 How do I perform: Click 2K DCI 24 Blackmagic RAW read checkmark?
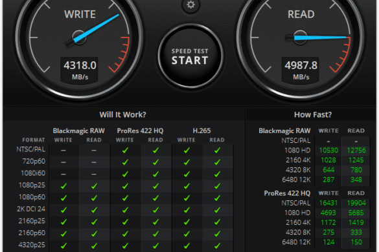(x=94, y=210)
